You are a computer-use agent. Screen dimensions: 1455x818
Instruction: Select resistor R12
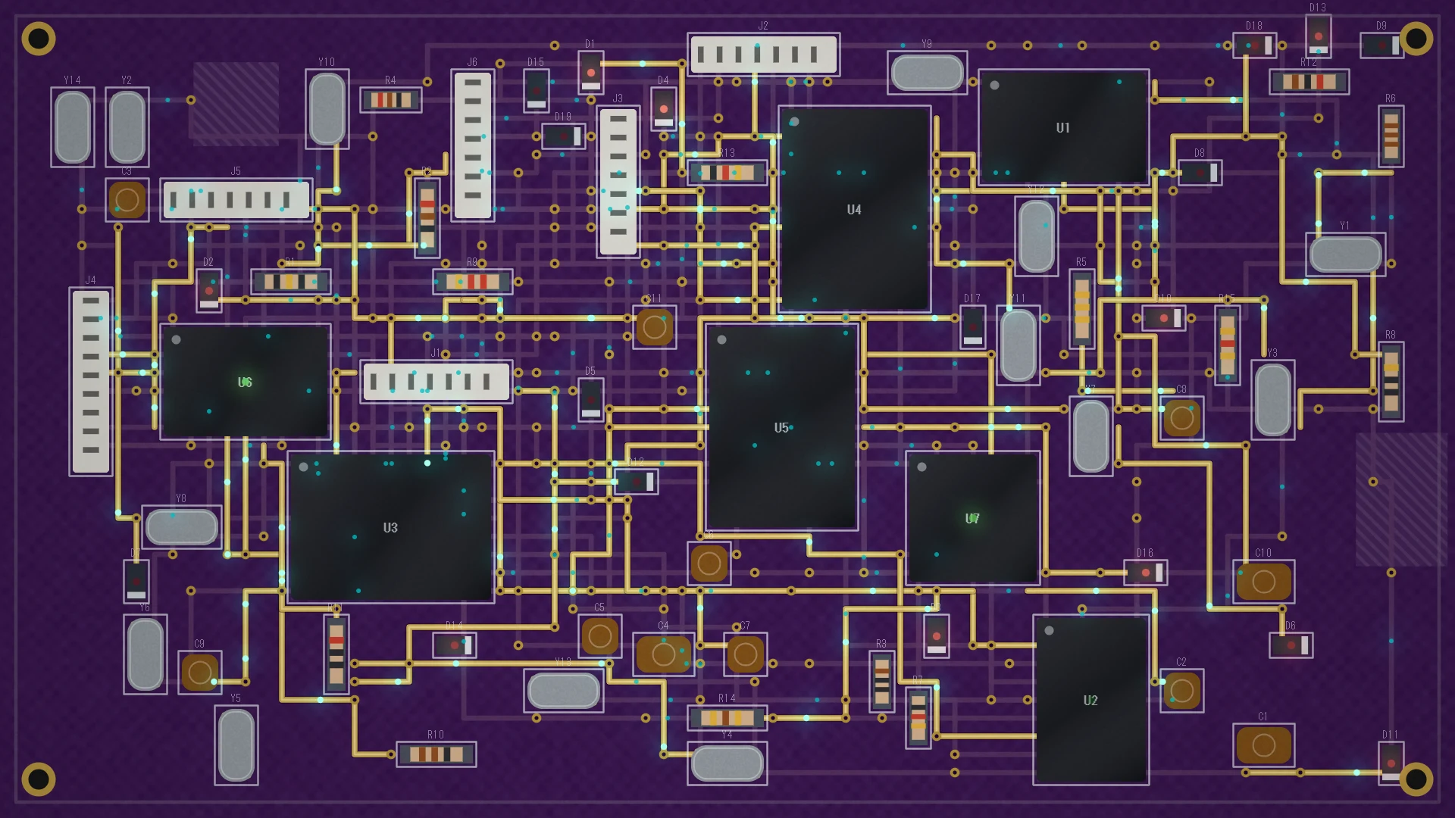[x=1309, y=82]
